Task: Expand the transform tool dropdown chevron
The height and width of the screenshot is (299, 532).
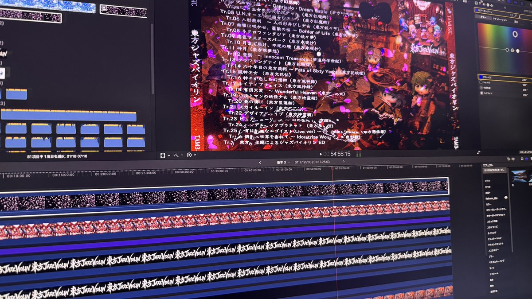Action: point(168,155)
